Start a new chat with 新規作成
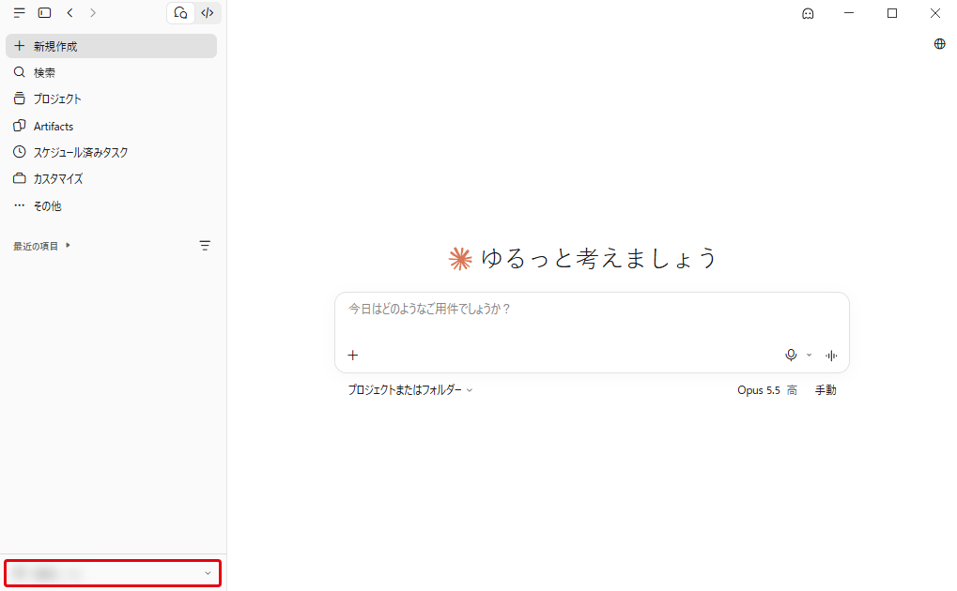 point(111,46)
